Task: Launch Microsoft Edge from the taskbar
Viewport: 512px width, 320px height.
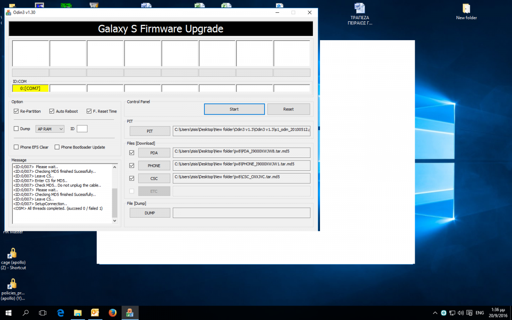Action: point(61,313)
